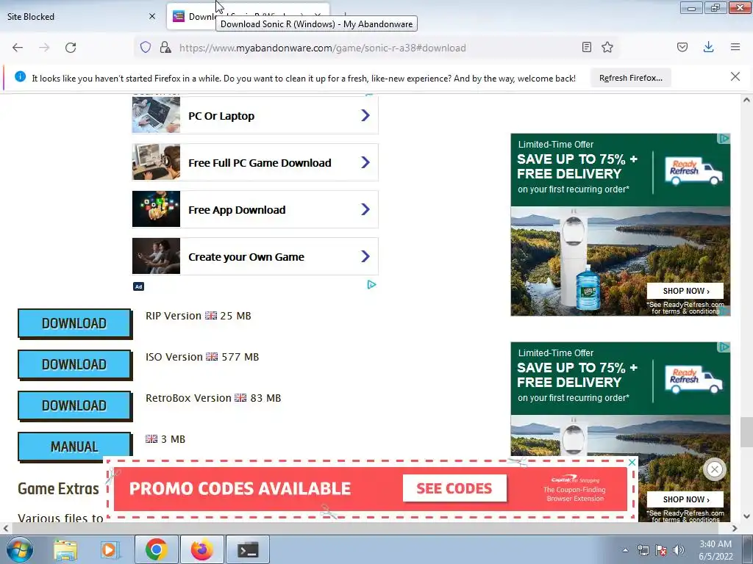Download the RetroBox Version 83 MB

tap(74, 405)
